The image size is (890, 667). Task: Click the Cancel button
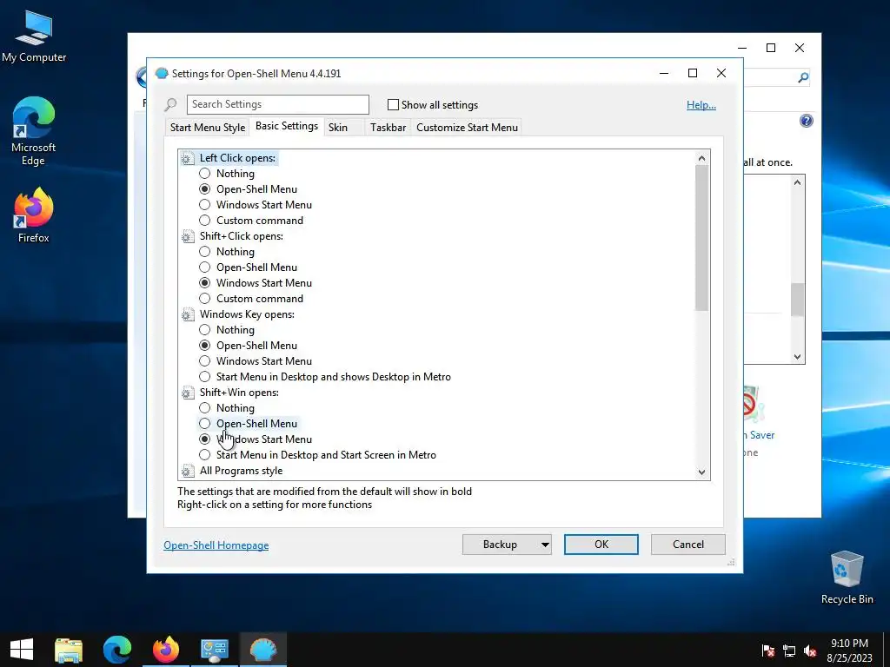coord(688,545)
